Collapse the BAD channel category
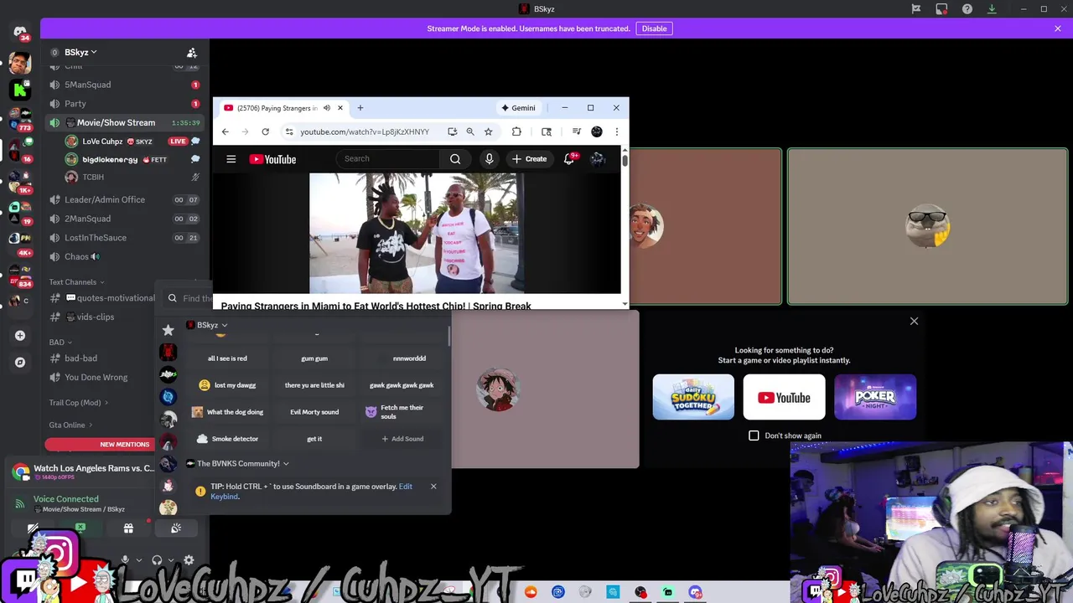The width and height of the screenshot is (1073, 603). pos(60,343)
